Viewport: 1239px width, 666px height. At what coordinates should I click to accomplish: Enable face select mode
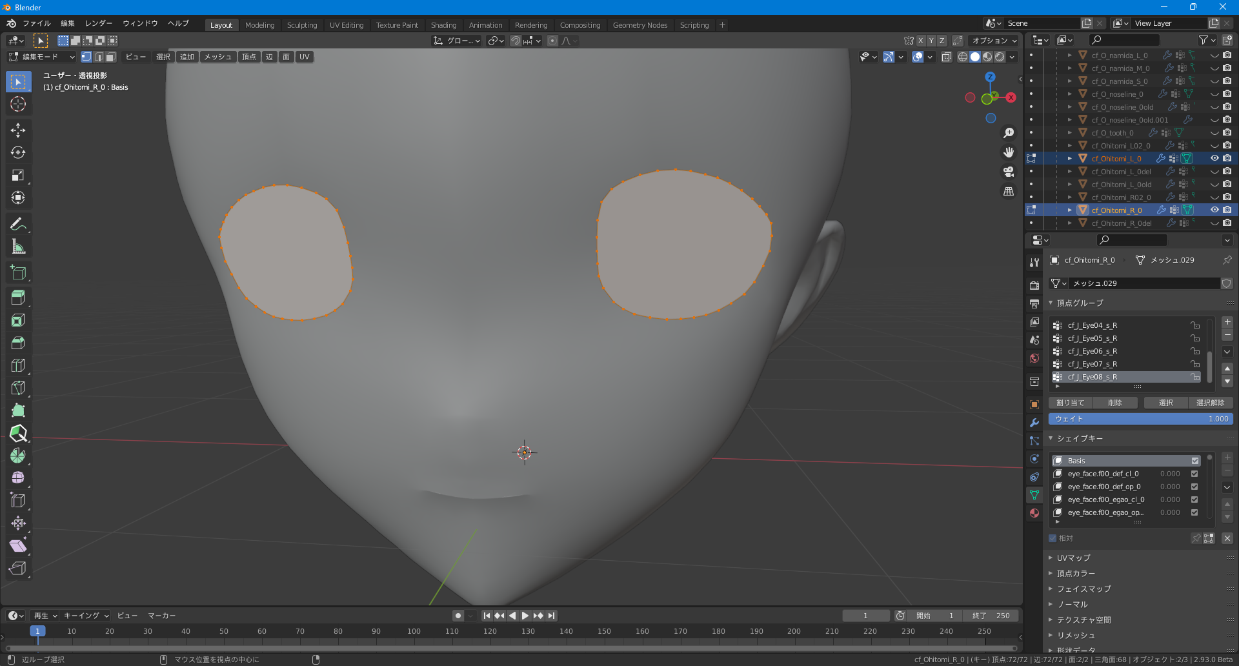[x=111, y=57]
